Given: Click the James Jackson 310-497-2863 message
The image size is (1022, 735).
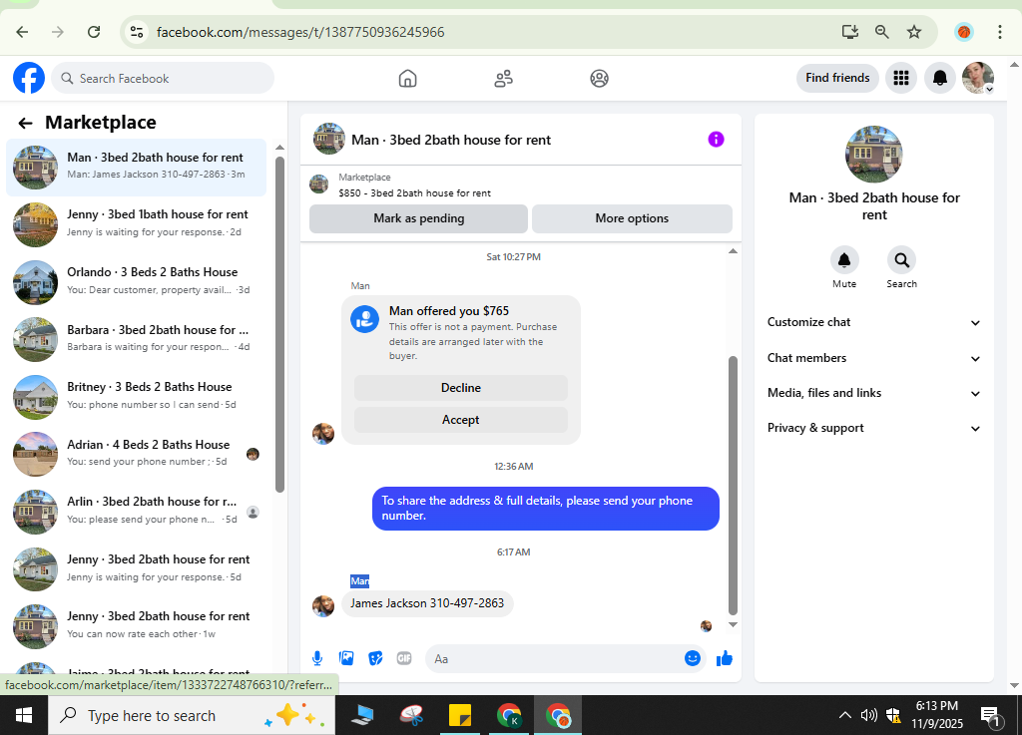Looking at the screenshot, I should pos(427,603).
